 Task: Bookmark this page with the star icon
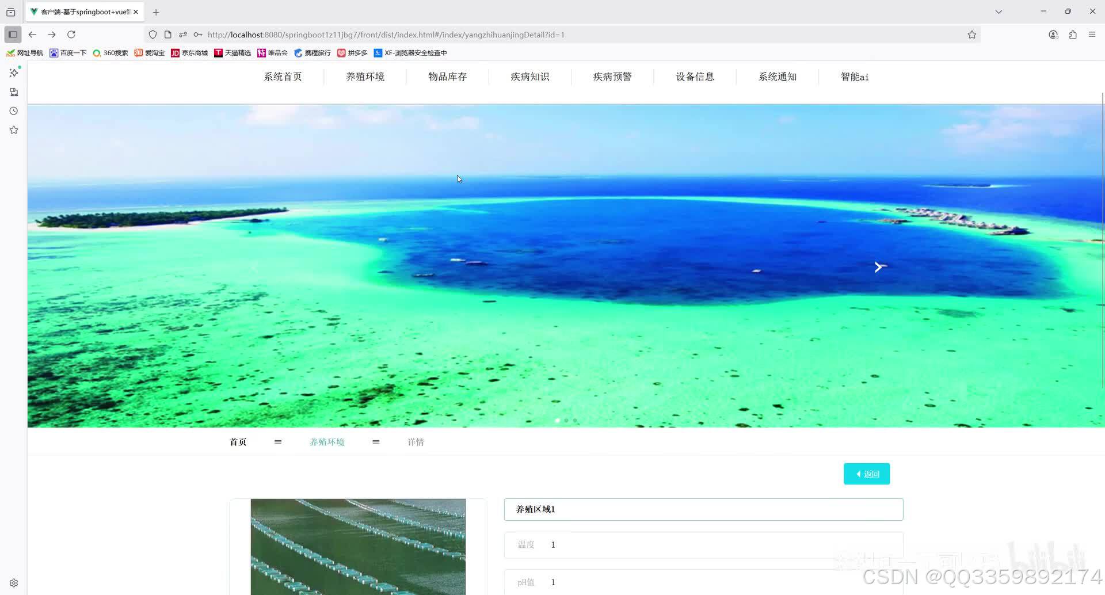click(x=972, y=35)
